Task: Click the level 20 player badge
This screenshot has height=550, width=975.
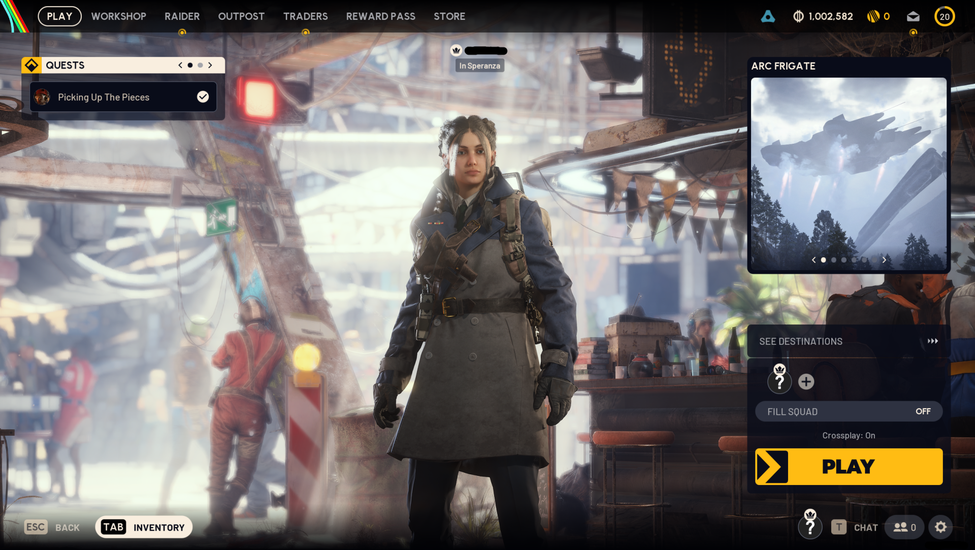Action: pyautogui.click(x=945, y=16)
